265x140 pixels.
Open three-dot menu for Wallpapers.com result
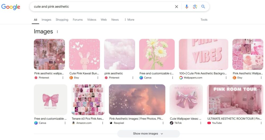(x=226, y=78)
